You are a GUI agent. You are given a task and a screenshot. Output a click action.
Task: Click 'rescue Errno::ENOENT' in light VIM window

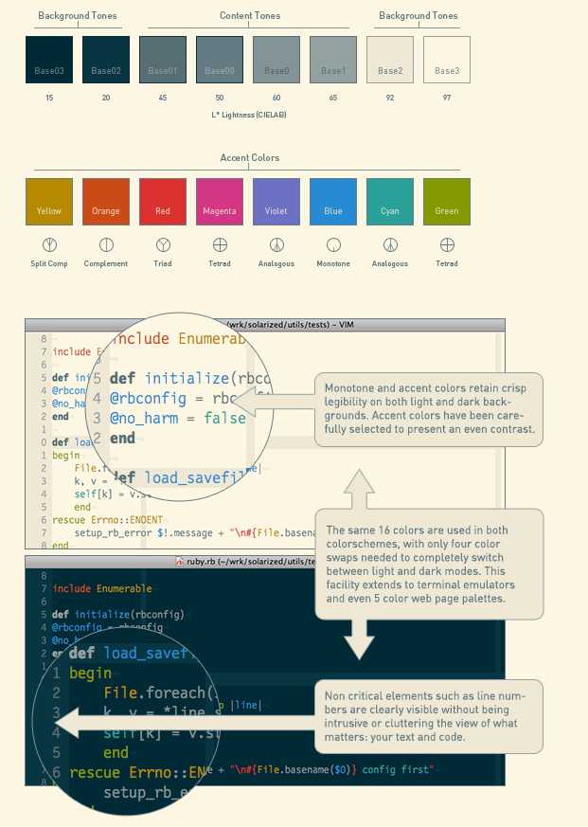point(108,520)
